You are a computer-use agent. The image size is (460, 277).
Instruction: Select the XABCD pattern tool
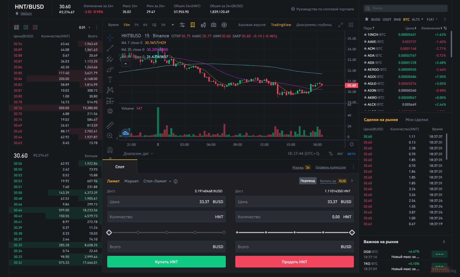pyautogui.click(x=110, y=90)
